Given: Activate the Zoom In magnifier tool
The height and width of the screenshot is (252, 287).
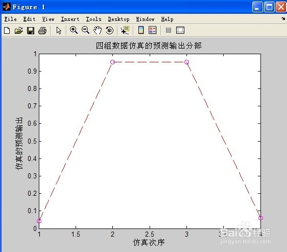Looking at the screenshot, I should pyautogui.click(x=74, y=30).
